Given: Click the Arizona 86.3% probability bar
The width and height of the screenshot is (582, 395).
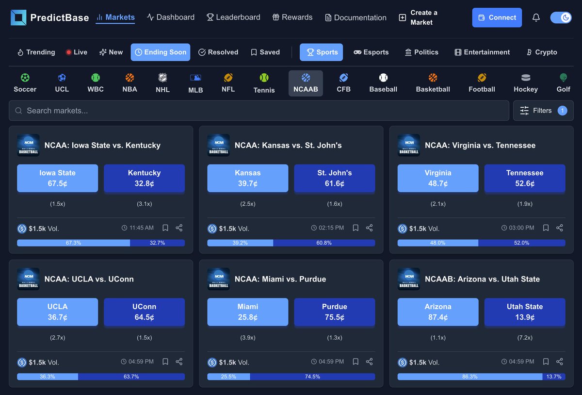Looking at the screenshot, I should (470, 377).
